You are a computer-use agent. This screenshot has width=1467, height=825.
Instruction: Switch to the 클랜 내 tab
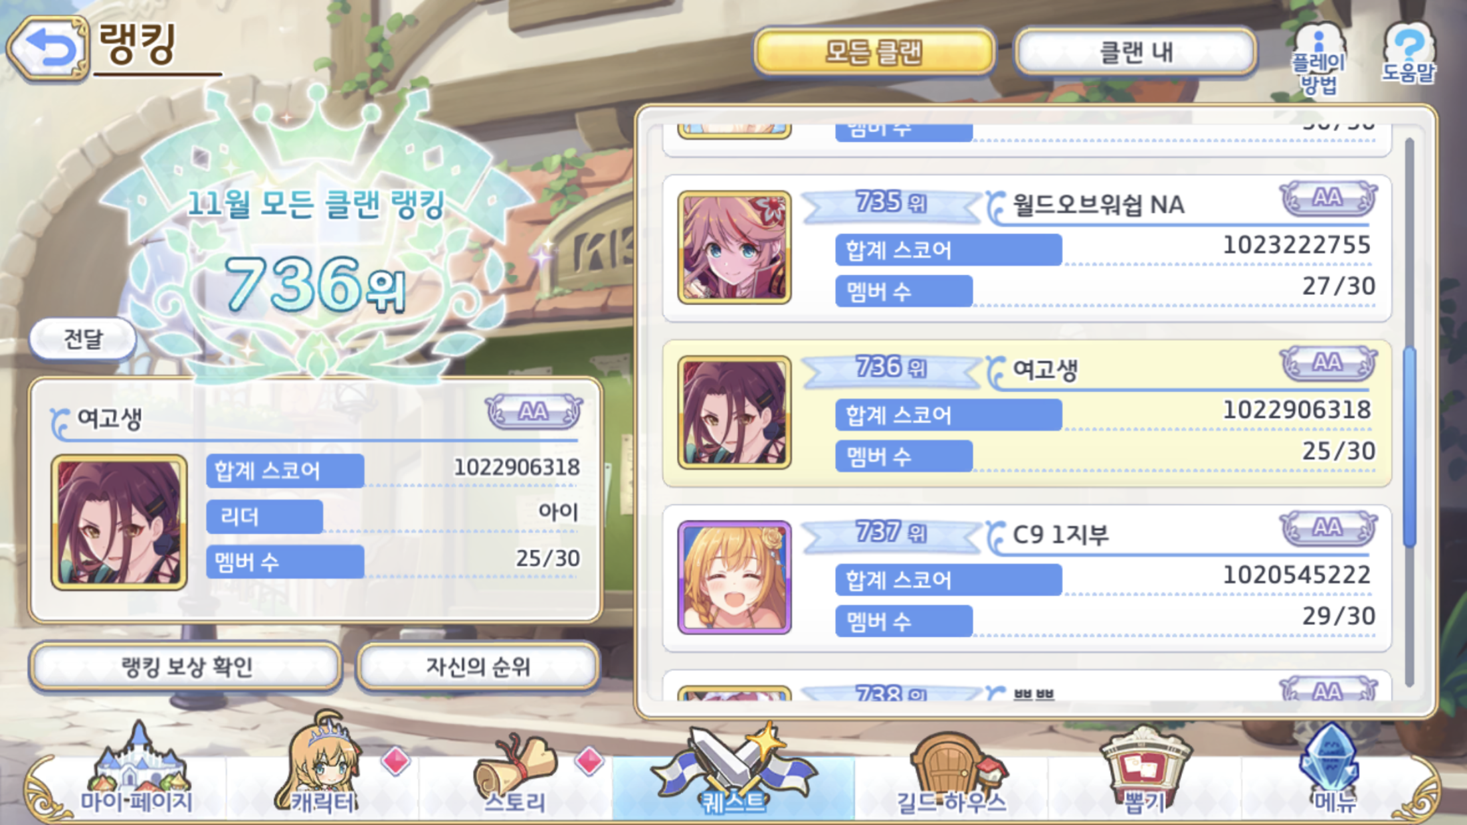[1135, 52]
